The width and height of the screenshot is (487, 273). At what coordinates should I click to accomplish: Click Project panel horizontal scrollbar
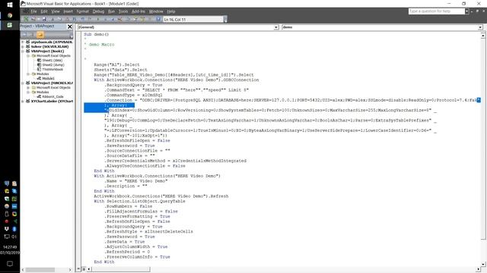pyautogui.click(x=40, y=270)
